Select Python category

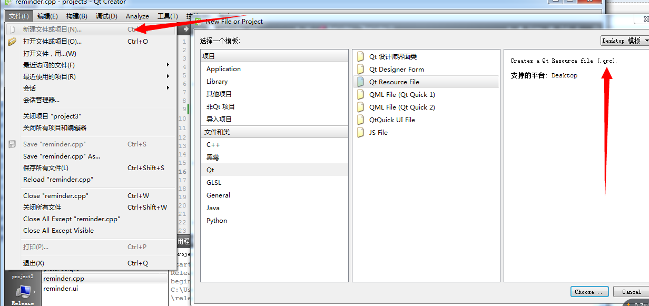(274, 221)
